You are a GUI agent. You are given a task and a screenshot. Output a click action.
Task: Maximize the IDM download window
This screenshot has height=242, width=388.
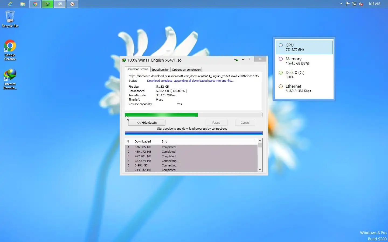(251, 59)
